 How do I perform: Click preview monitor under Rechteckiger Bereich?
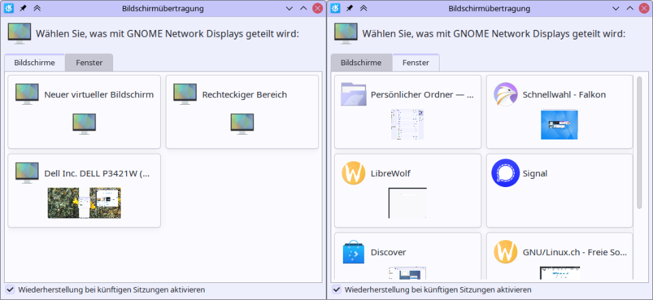(x=243, y=124)
